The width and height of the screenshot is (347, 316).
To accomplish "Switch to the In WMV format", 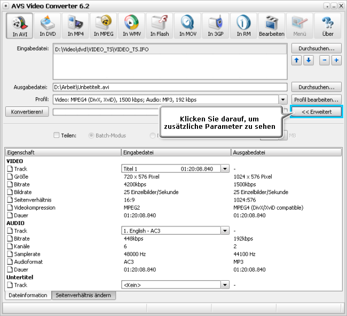I will pos(132,26).
